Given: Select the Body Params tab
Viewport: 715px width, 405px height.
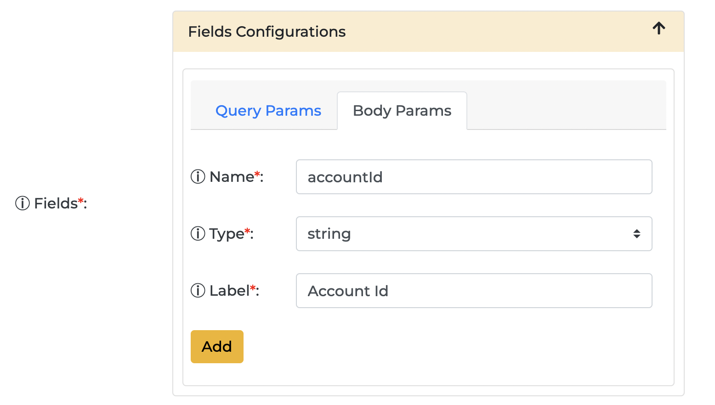Looking at the screenshot, I should (x=402, y=111).
